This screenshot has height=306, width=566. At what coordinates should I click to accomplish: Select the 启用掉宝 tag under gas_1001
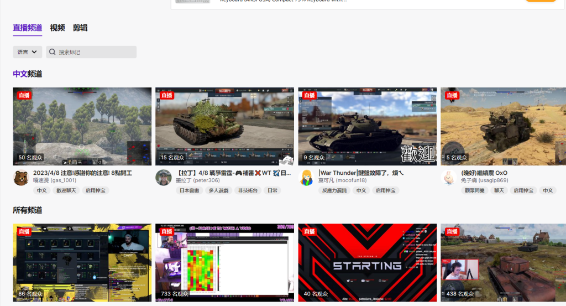[96, 190]
